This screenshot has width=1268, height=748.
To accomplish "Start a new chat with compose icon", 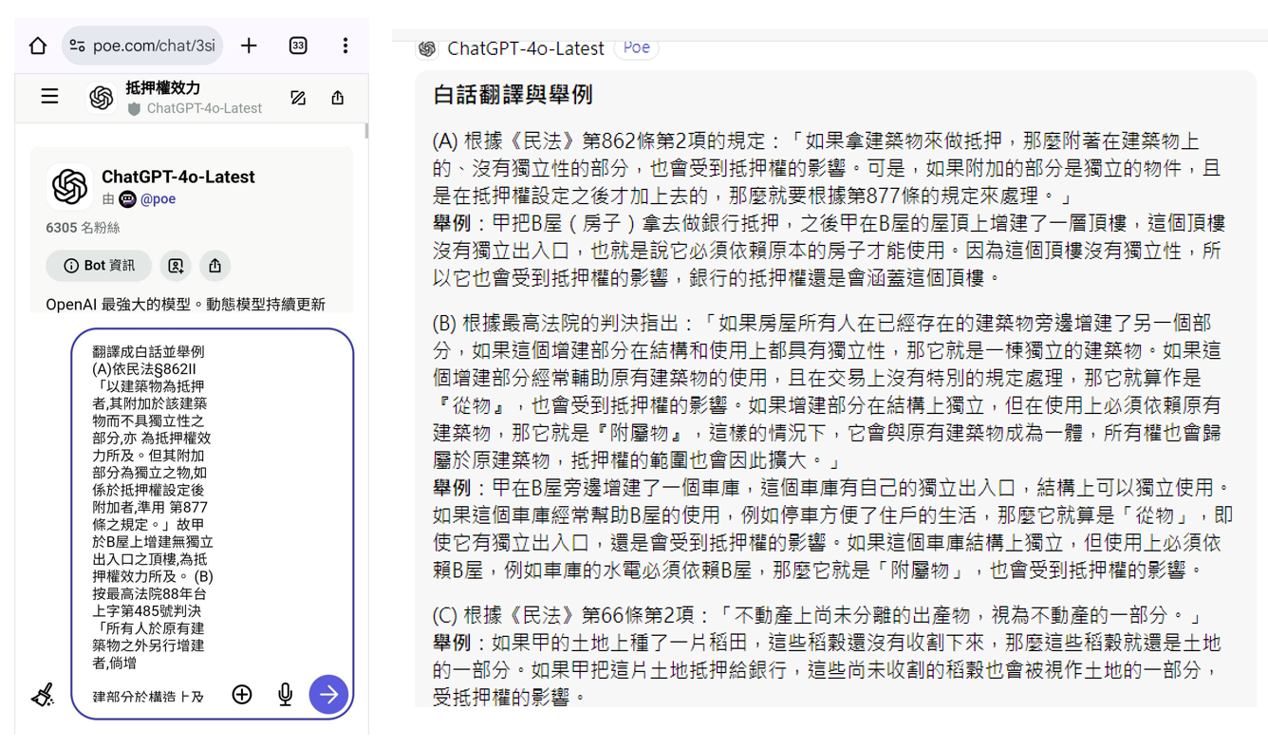I will (298, 97).
